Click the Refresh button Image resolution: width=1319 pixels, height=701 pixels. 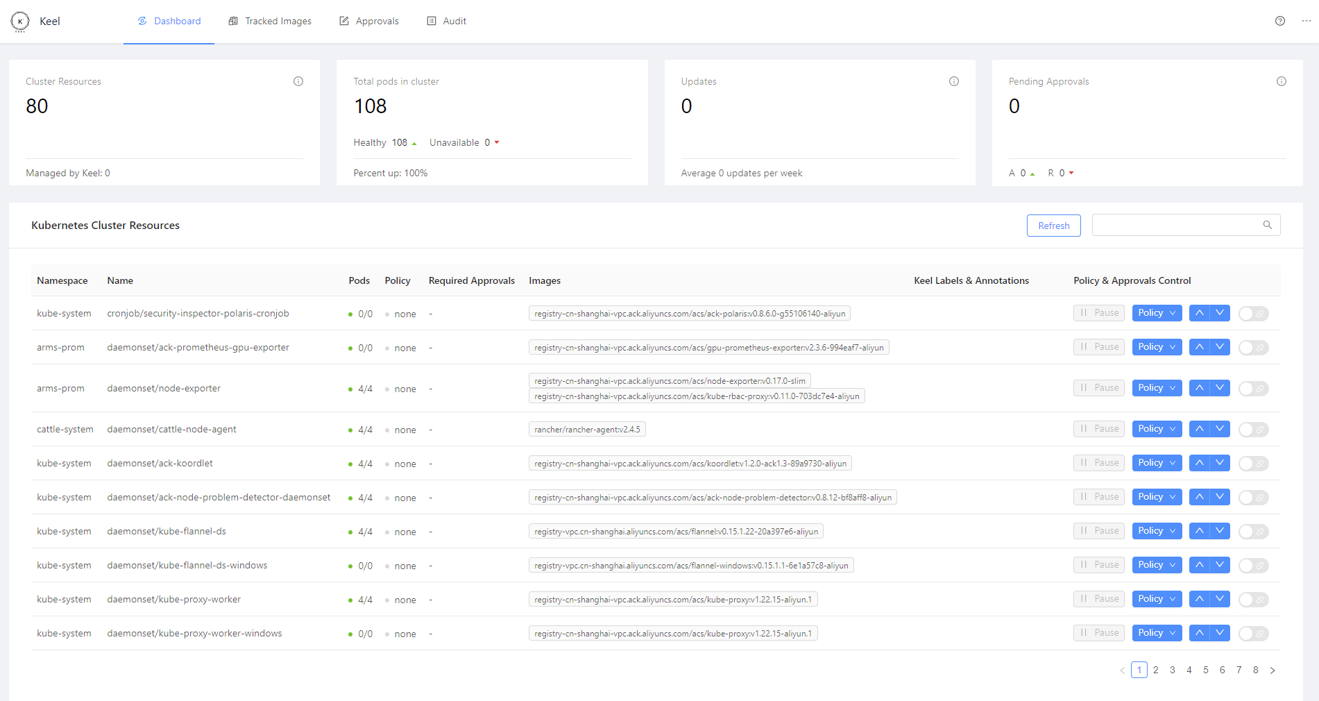[x=1053, y=226]
